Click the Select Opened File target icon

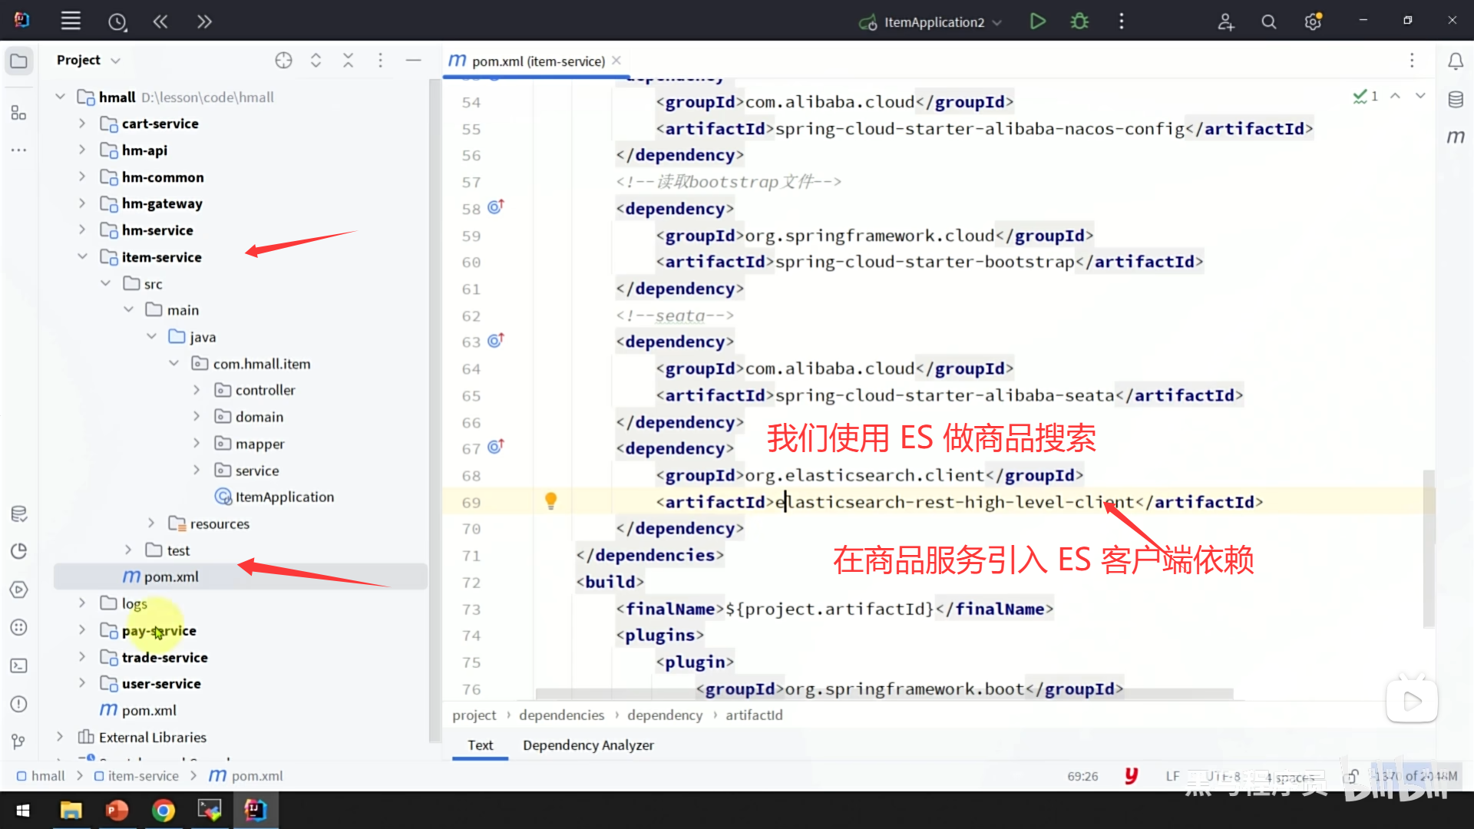pyautogui.click(x=283, y=60)
